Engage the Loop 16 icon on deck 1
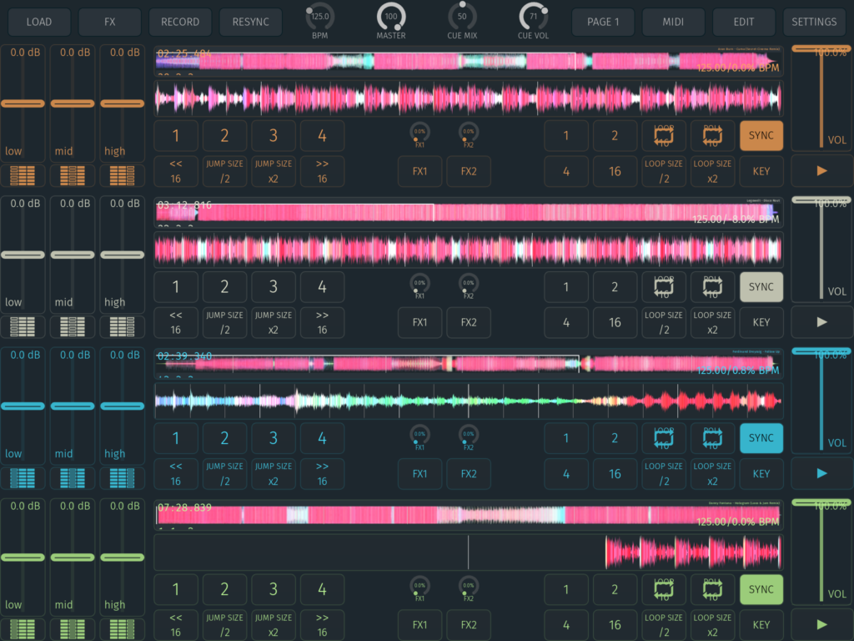The height and width of the screenshot is (641, 854). tap(664, 135)
